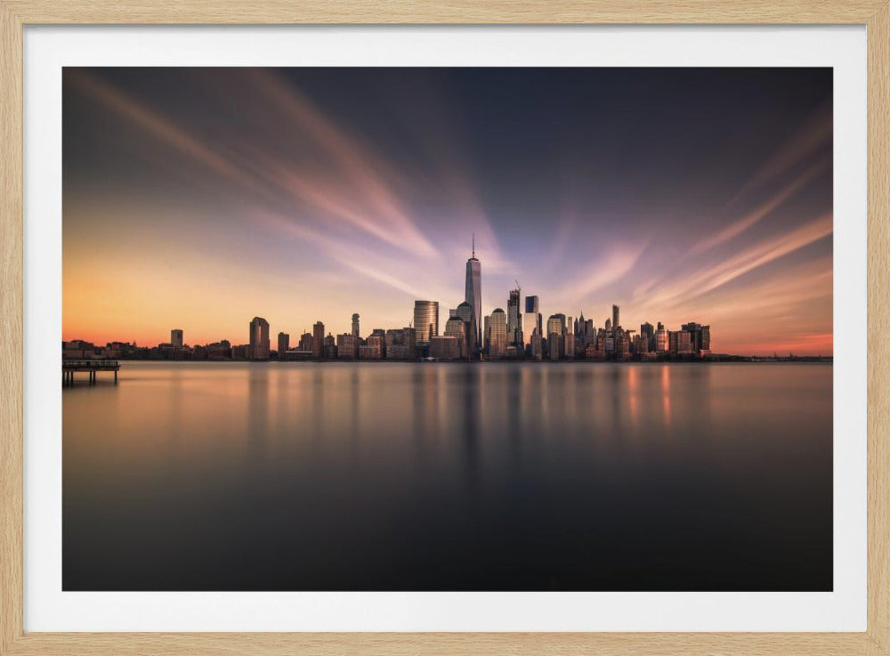
Task: Select the framed skyline artwork itself
Action: tap(445, 329)
